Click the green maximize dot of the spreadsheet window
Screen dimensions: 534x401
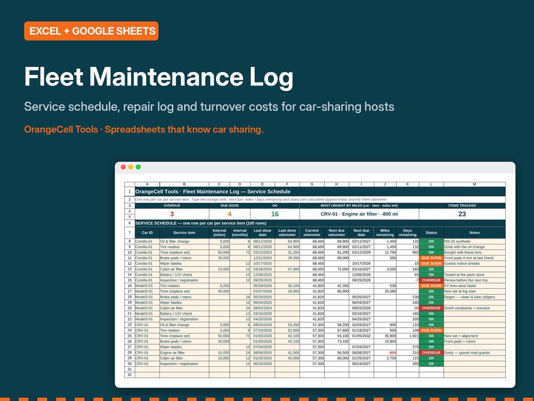pos(138,167)
